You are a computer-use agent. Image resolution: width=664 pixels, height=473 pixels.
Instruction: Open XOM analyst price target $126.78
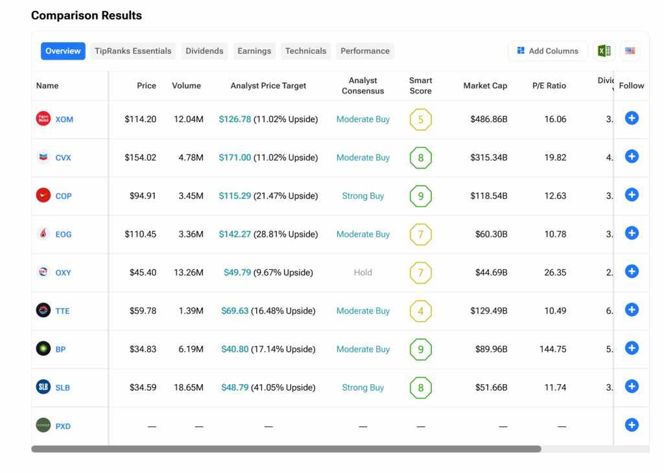tap(235, 119)
